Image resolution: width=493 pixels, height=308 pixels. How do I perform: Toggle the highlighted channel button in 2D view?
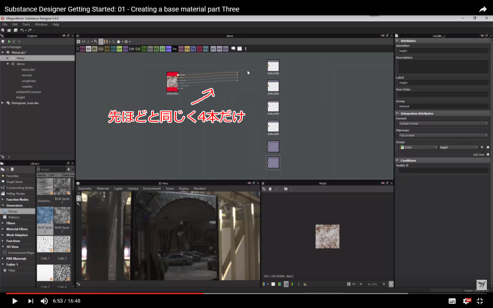coord(286,284)
